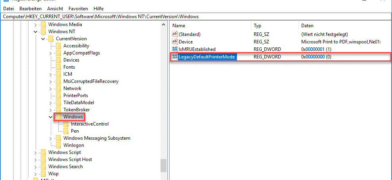392x180 pixels.
Task: Collapse the Windows NT key
Action: click(36, 32)
